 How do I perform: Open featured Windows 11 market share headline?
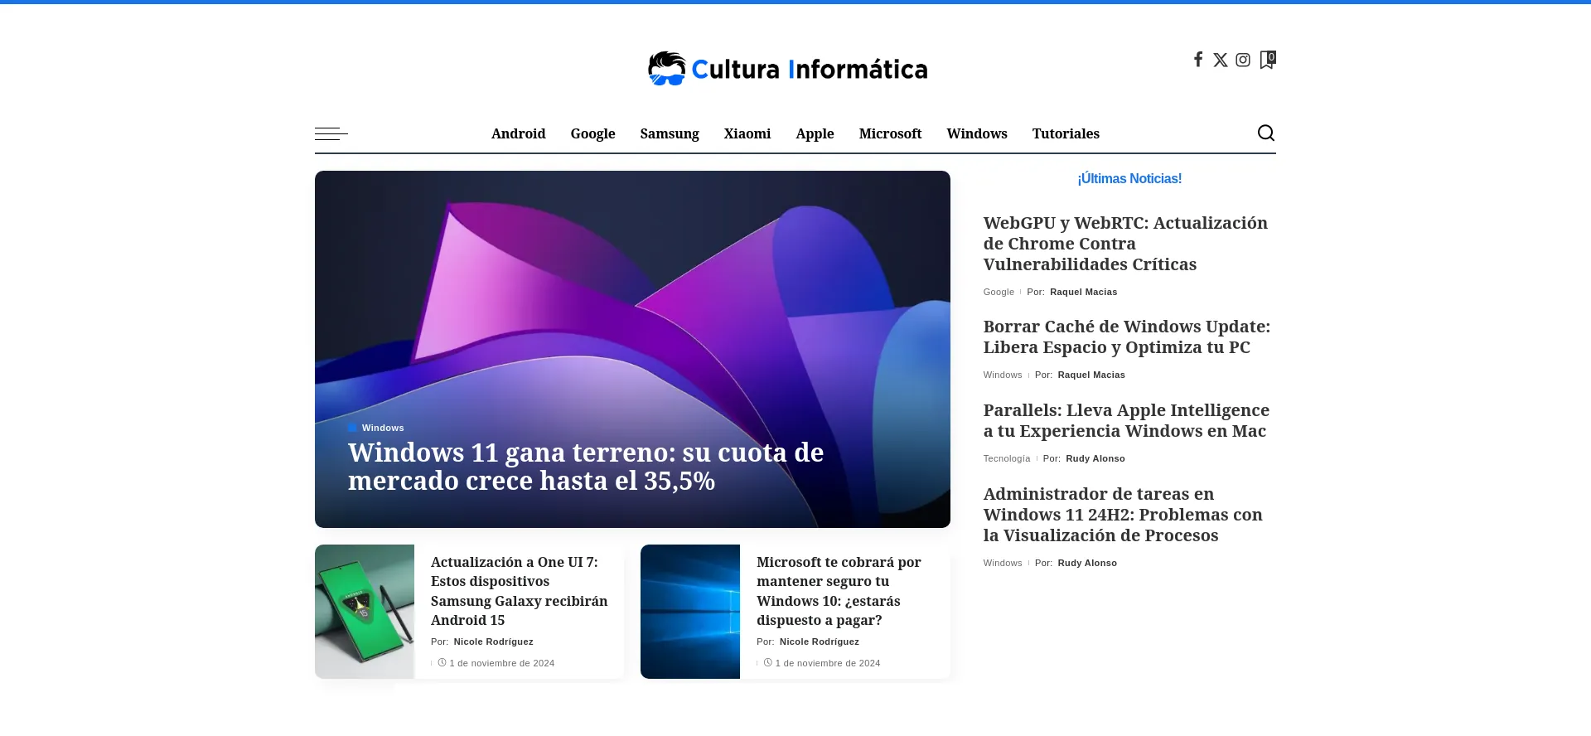pyautogui.click(x=586, y=467)
